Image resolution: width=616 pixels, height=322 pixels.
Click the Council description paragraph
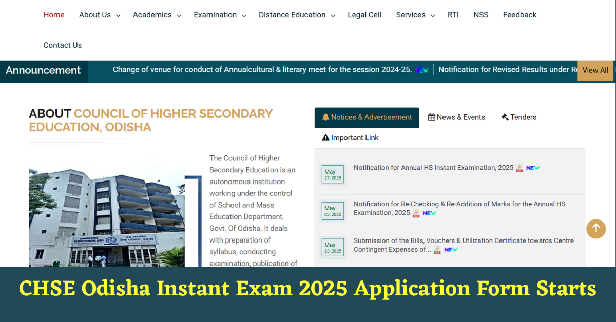(x=254, y=210)
